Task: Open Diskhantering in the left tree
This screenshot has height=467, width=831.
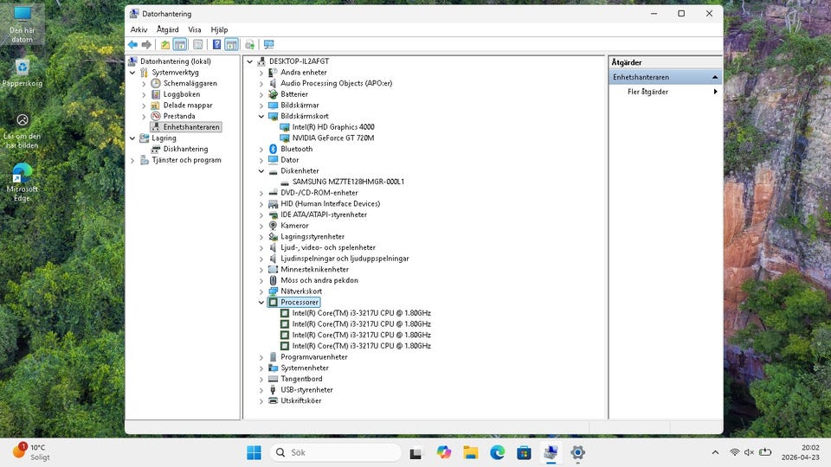Action: pos(185,149)
